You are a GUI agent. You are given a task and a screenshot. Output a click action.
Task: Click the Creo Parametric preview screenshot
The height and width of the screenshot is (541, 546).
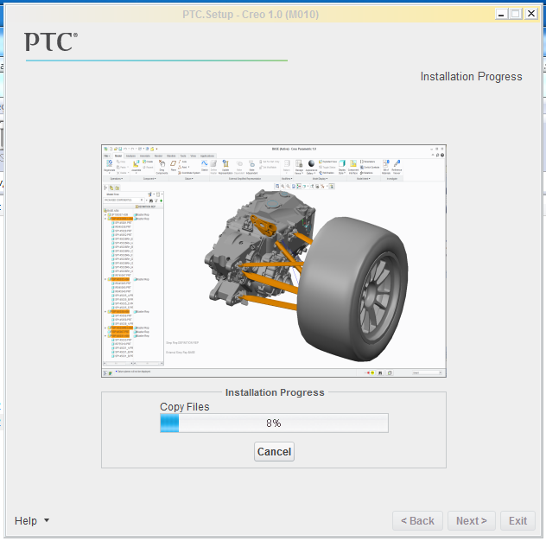274,261
